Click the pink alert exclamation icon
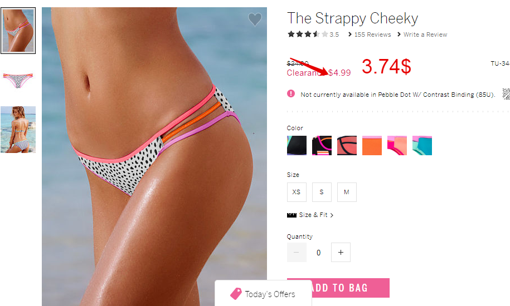The image size is (510, 306). 291,94
